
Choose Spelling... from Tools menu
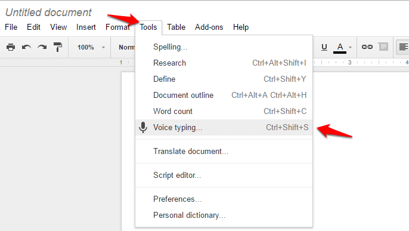point(224,47)
